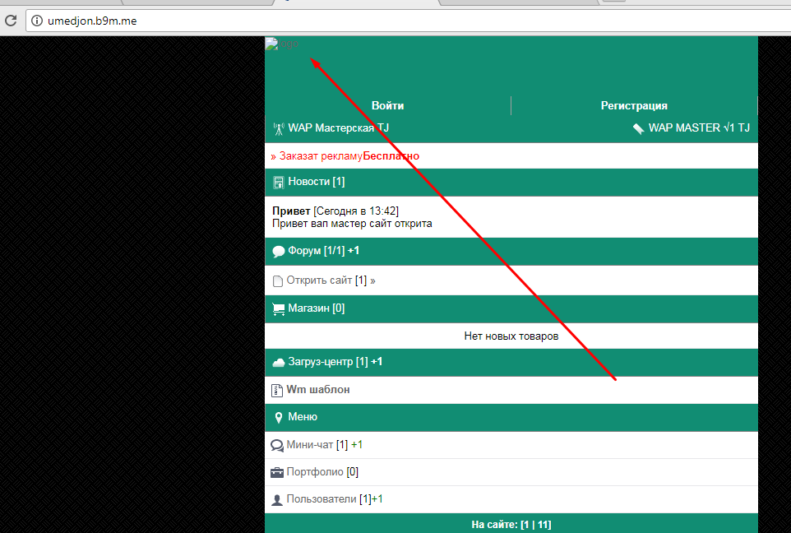Viewport: 791px width, 533px height.
Task: Click the briefcase icon beside Портфолио
Action: [x=277, y=473]
